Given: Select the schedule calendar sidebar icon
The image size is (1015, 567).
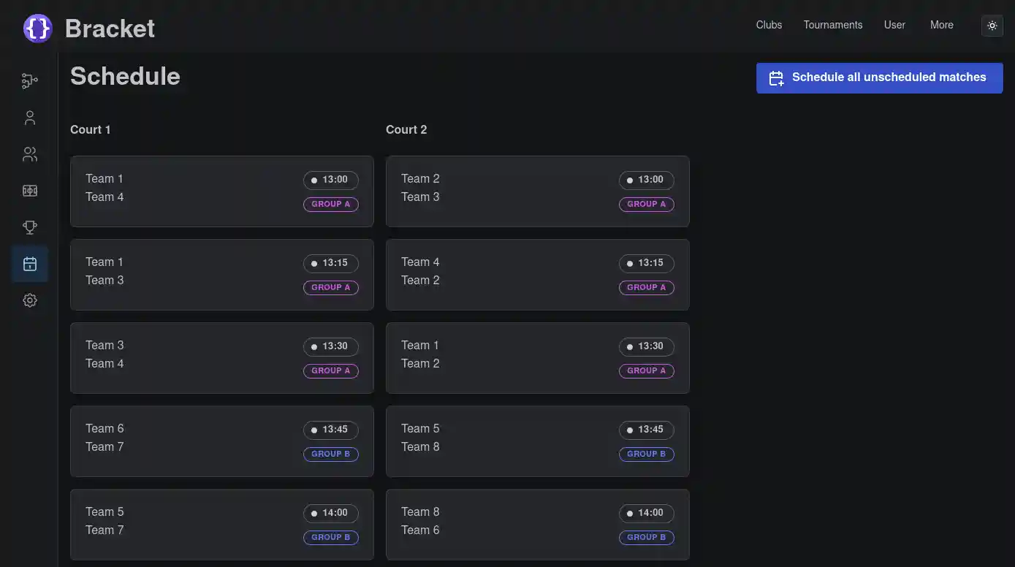Looking at the screenshot, I should tap(30, 264).
